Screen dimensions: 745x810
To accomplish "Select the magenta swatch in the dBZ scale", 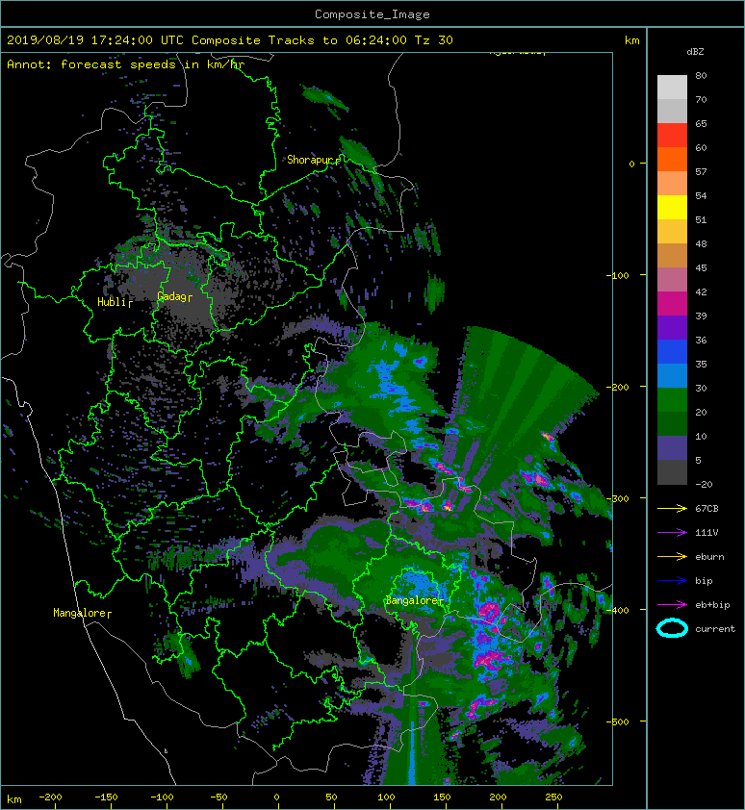I will [x=672, y=304].
